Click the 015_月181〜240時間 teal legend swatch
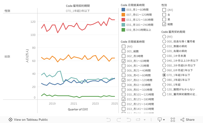Image resolution: width=203 pixels, height=123 pixels. click(x=123, y=25)
